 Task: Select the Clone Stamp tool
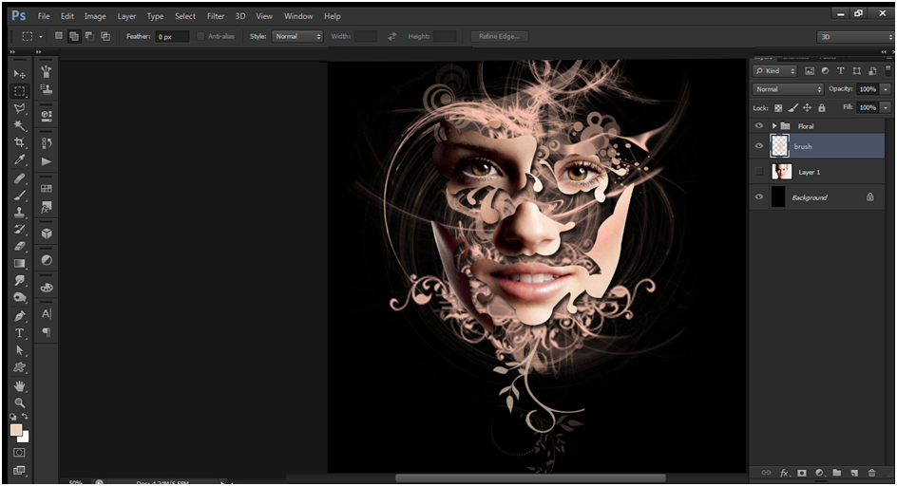click(19, 213)
